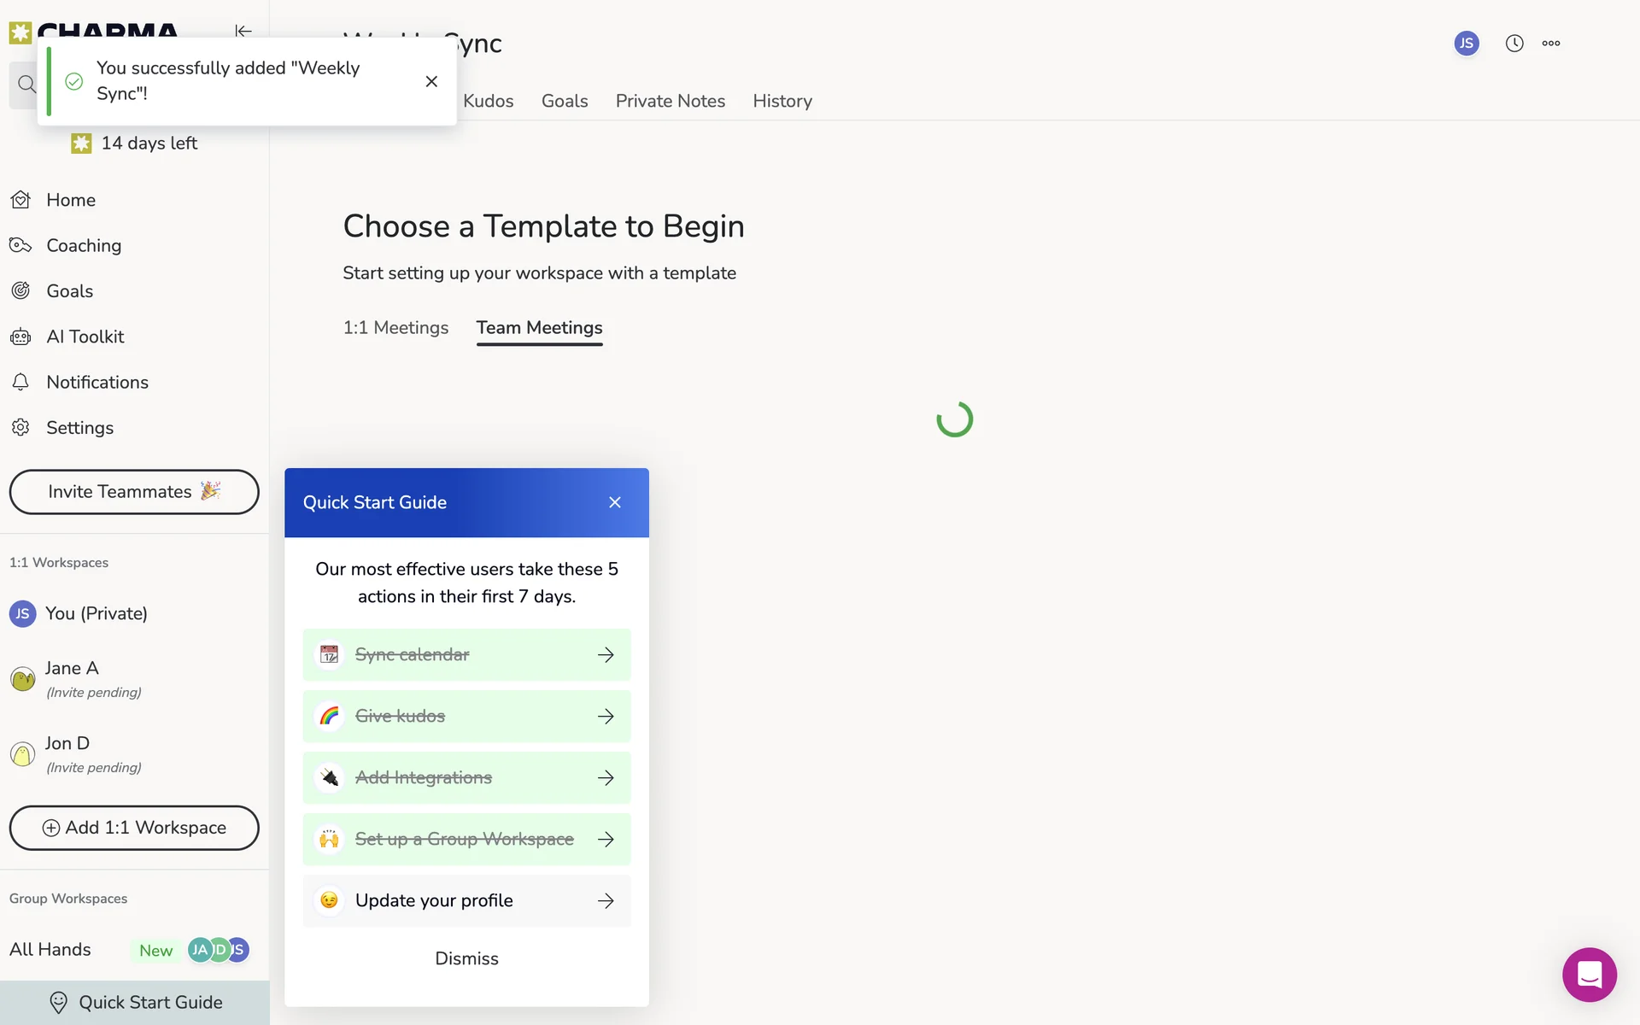The width and height of the screenshot is (1640, 1025).
Task: Open the chat support bubble
Action: click(x=1589, y=974)
